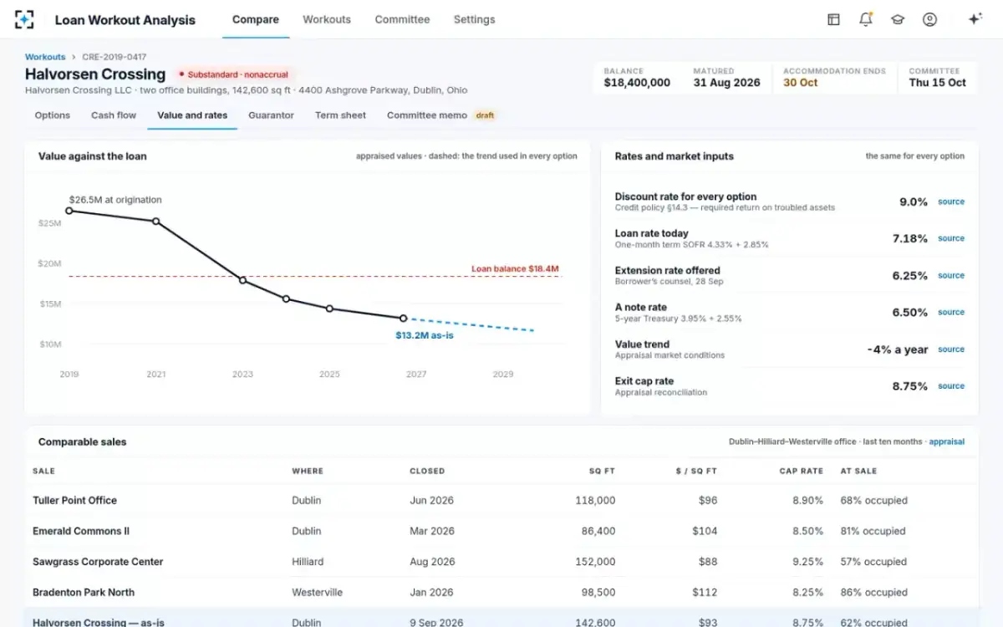The height and width of the screenshot is (627, 1003).
Task: Open the Committee memo draft tab
Action: (x=441, y=115)
